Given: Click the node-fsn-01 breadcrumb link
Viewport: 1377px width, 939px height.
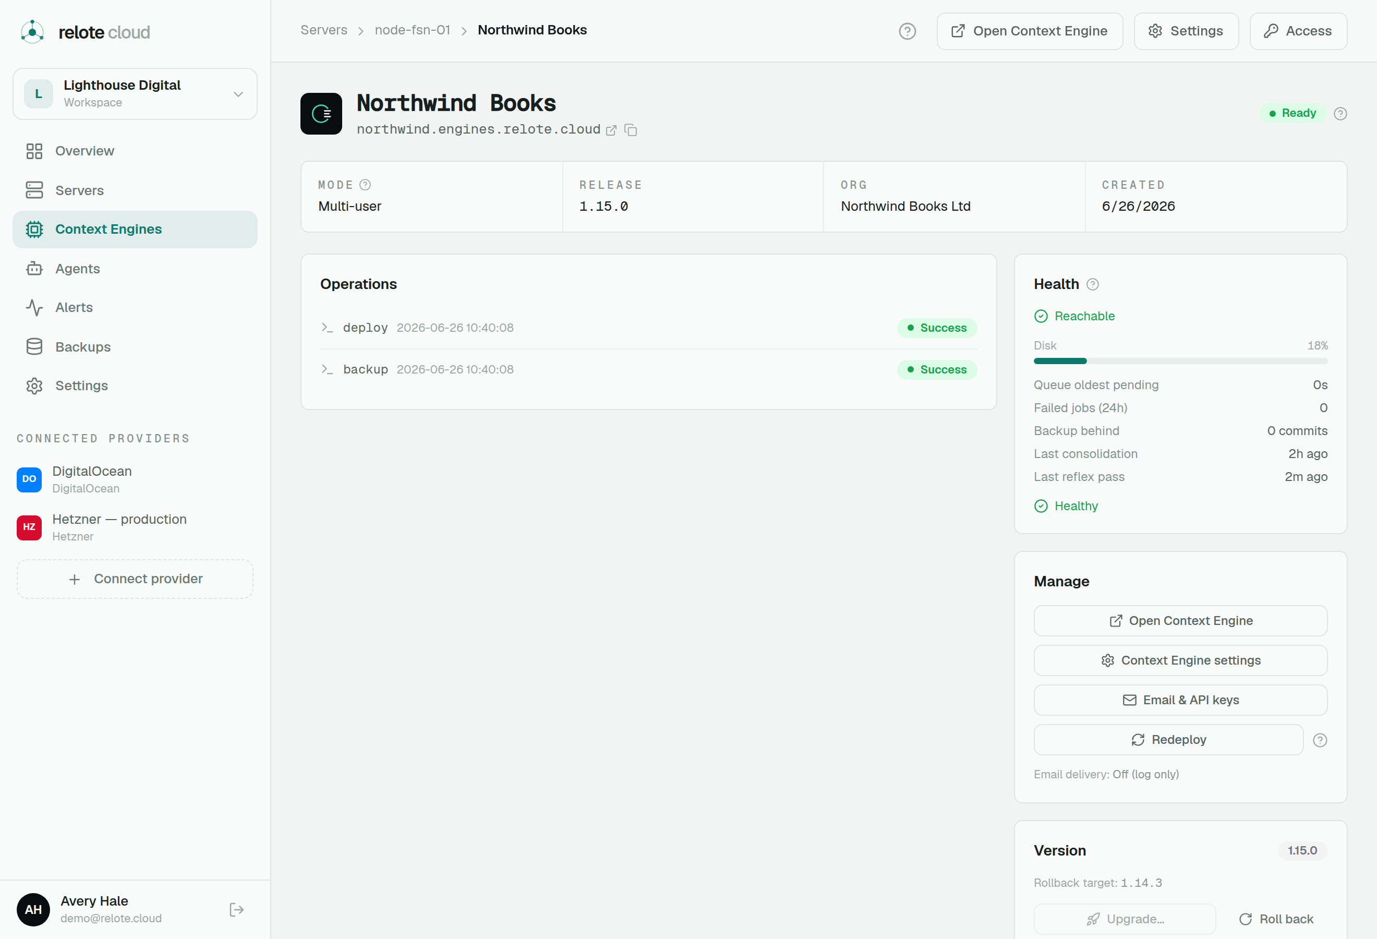Looking at the screenshot, I should 413,30.
